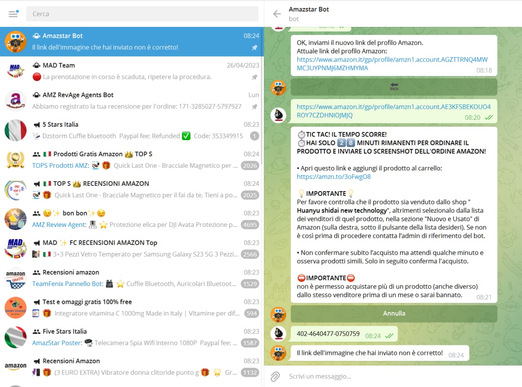Click the AMZ RevAge Agents Bot avatar

click(x=15, y=101)
